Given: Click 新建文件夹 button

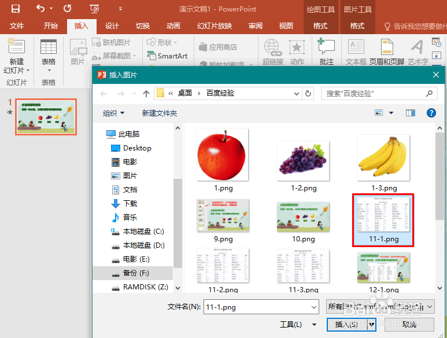Looking at the screenshot, I should pos(160,113).
